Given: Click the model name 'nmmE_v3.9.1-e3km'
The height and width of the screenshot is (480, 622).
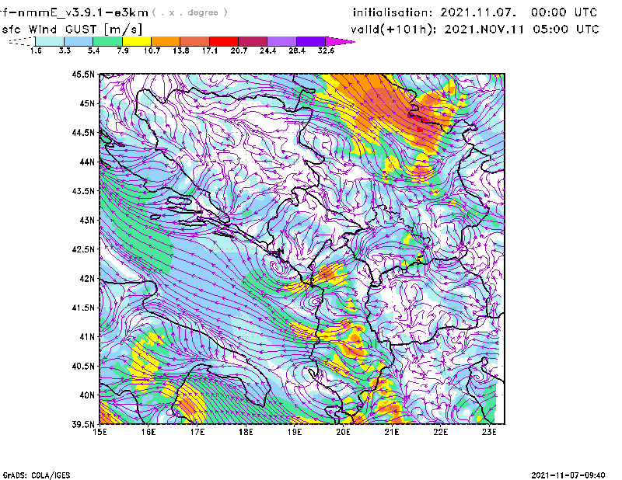Looking at the screenshot, I should (x=83, y=12).
